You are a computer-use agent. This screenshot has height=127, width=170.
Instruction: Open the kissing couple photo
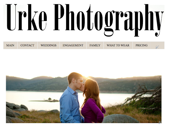tap(84, 98)
